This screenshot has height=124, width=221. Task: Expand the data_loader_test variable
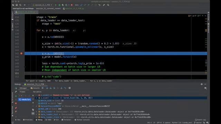coord(36,114)
